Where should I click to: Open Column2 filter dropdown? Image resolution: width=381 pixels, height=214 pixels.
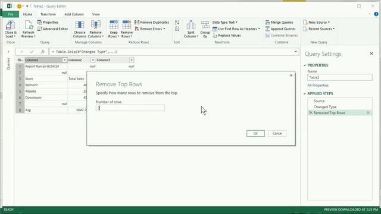tap(93, 60)
